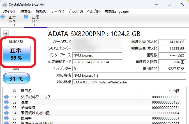The image size is (189, 124).
Task: Open the 編集(E) menu
Action: pos(26,11)
